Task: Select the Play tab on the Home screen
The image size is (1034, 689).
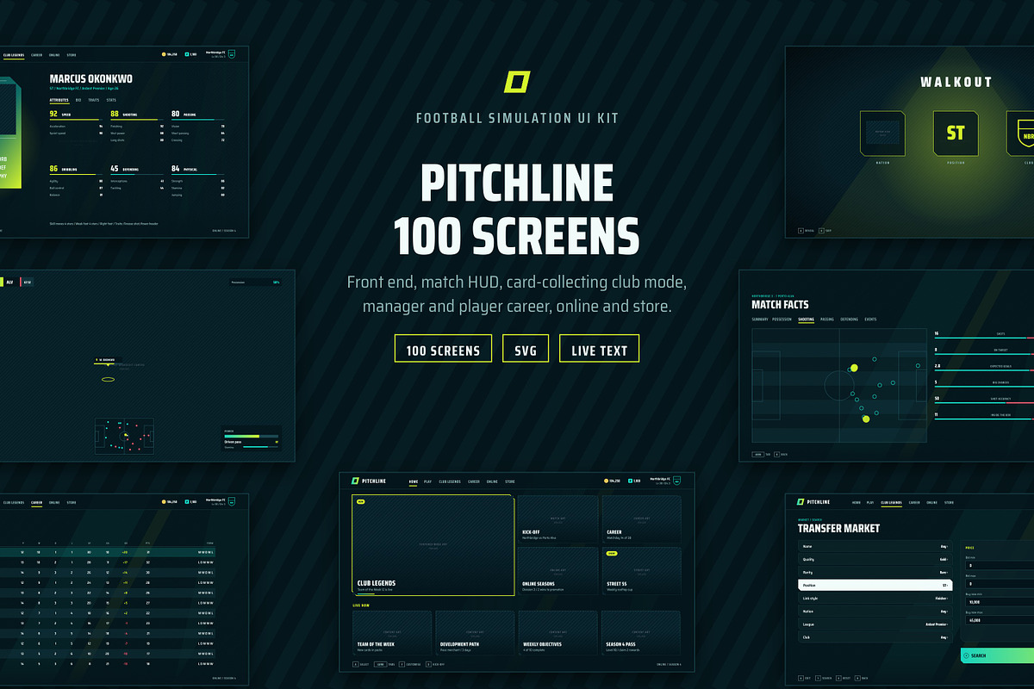Action: 427,481
